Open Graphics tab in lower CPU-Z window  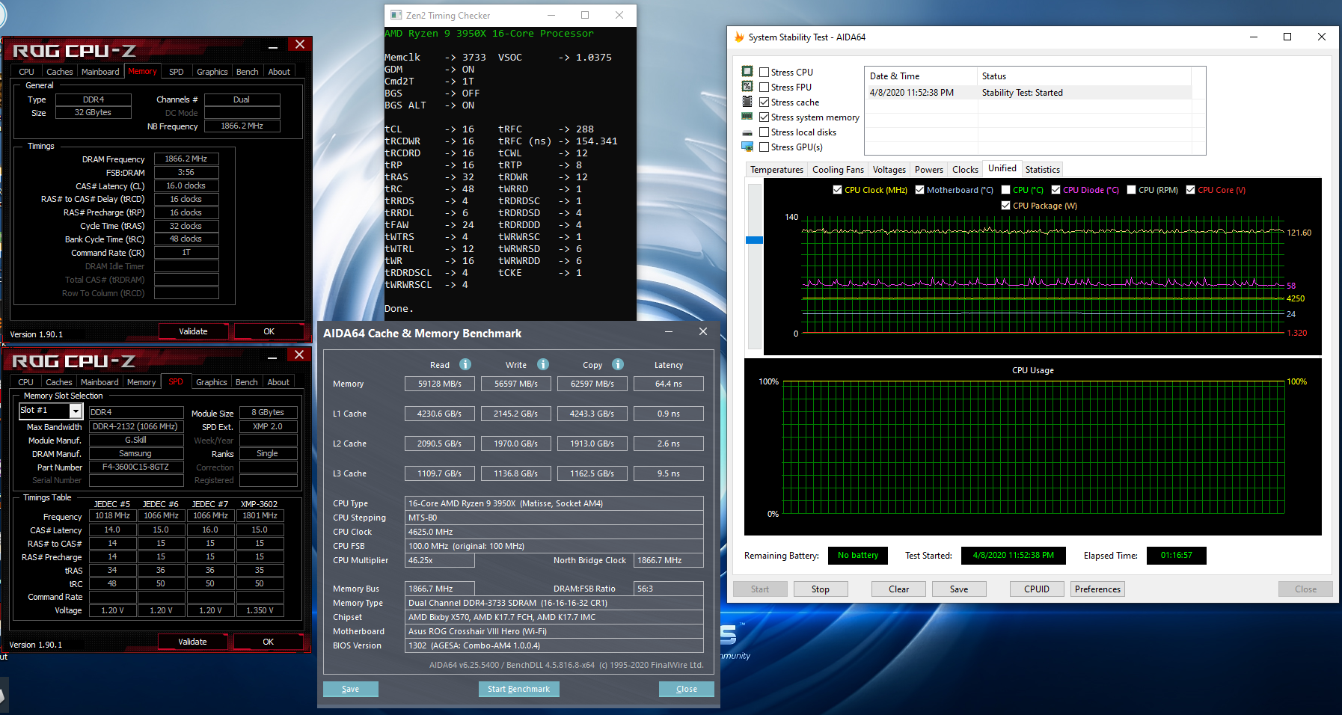(x=212, y=382)
